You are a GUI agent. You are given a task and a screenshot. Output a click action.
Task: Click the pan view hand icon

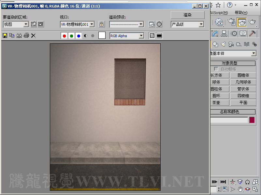tap(240, 189)
